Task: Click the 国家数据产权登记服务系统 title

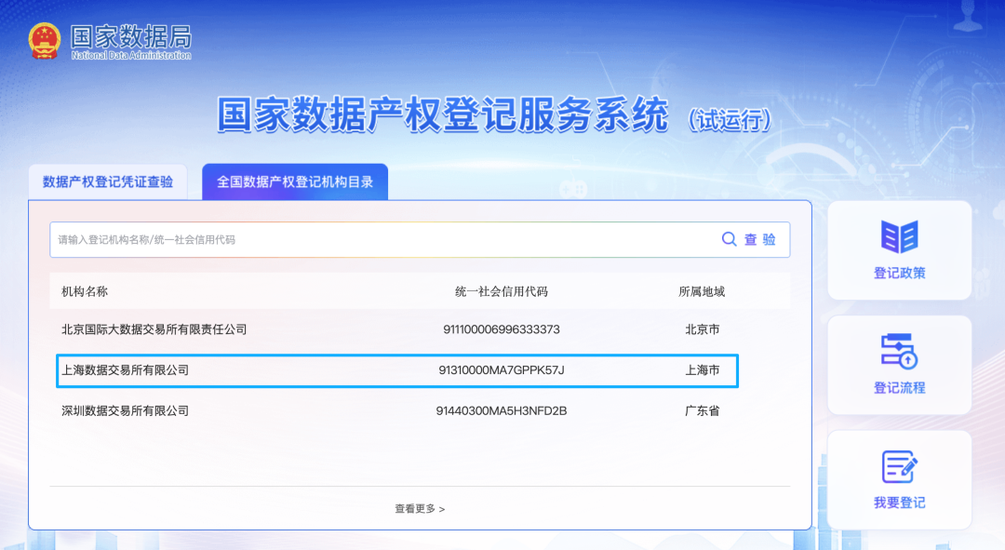Action: point(442,114)
